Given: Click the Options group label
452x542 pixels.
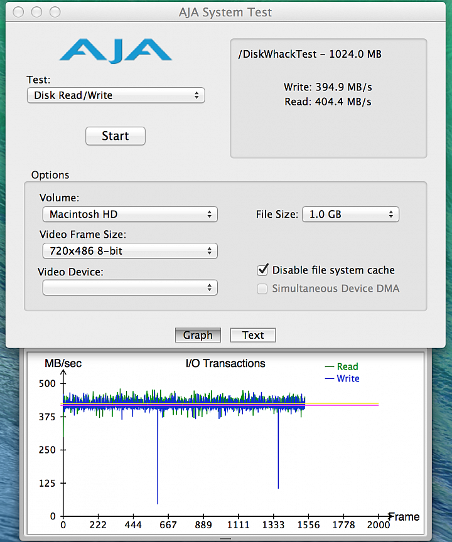Looking at the screenshot, I should point(50,175).
